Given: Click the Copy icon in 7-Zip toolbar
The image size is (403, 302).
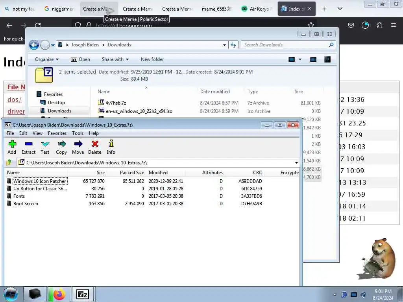Looking at the screenshot, I should pos(61,147).
